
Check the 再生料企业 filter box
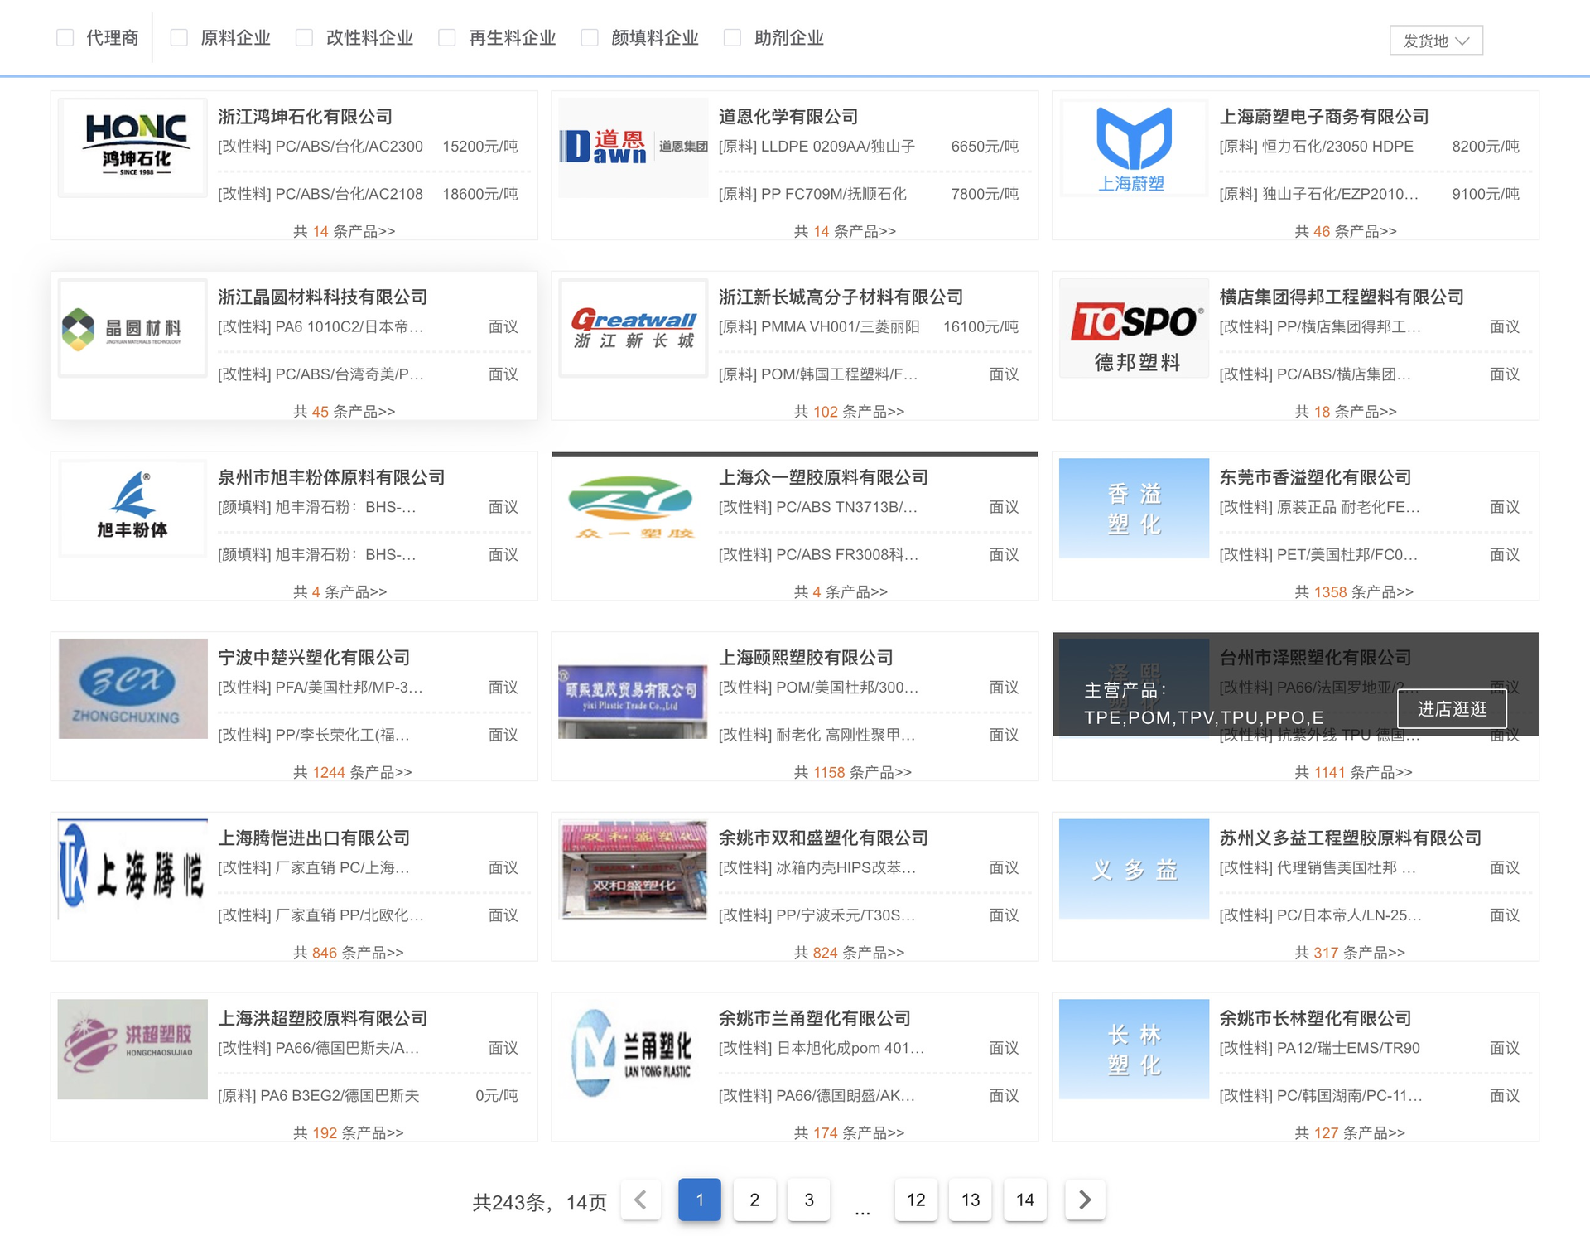(447, 37)
